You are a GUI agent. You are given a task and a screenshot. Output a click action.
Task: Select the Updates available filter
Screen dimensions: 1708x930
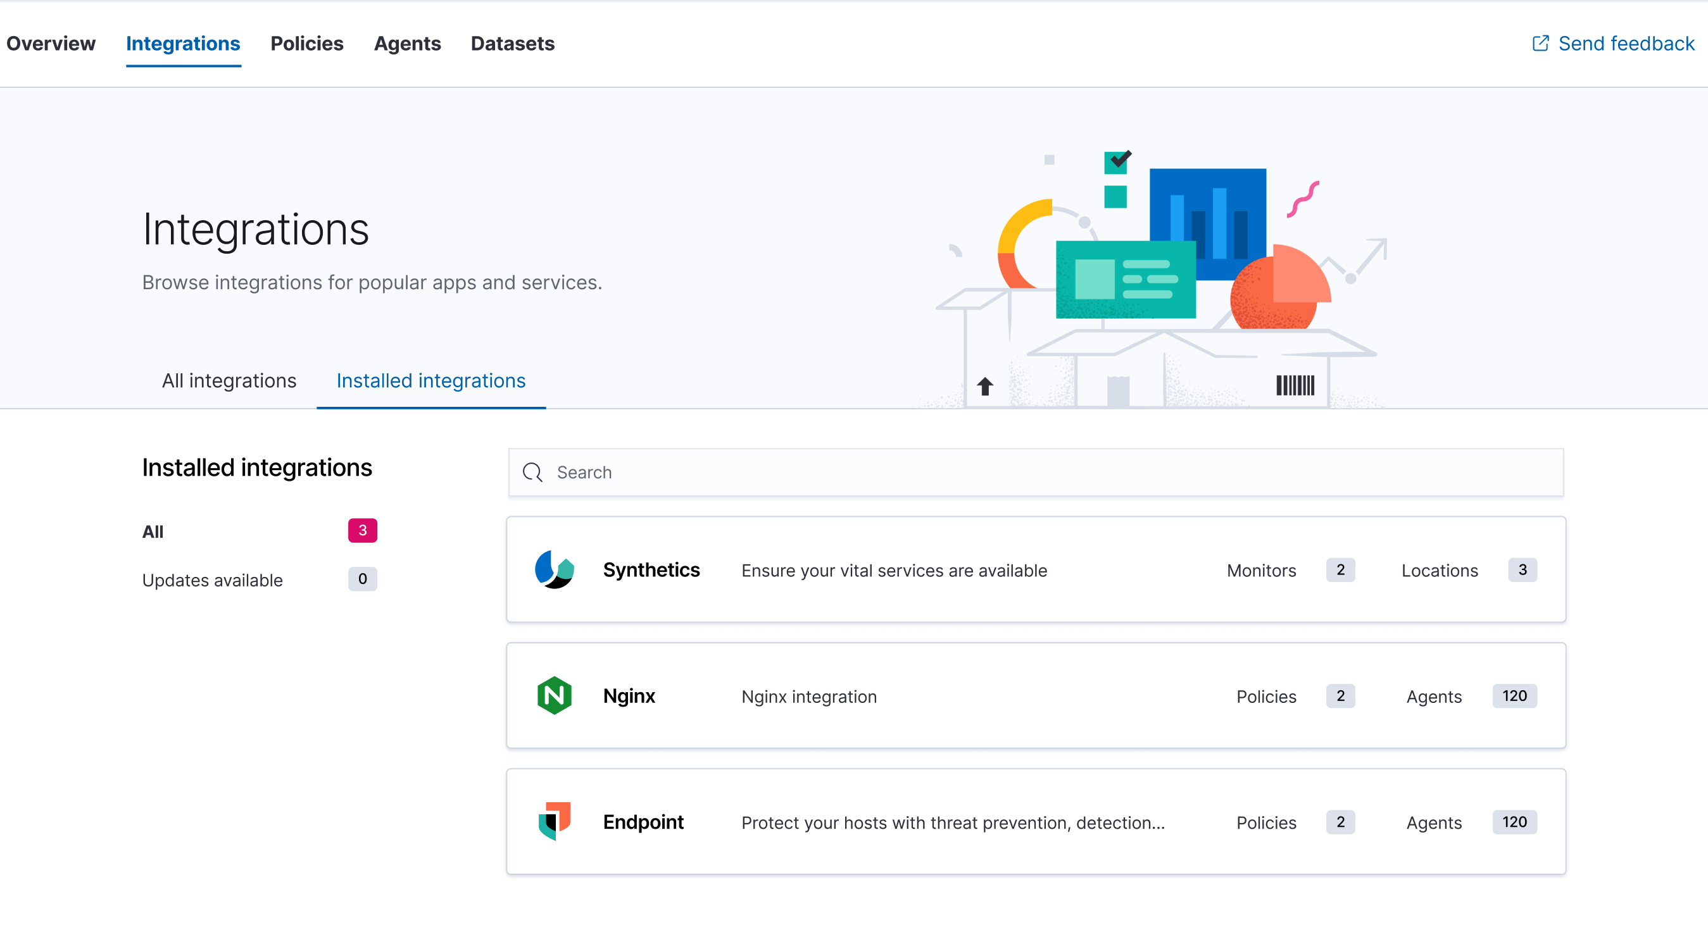tap(211, 580)
